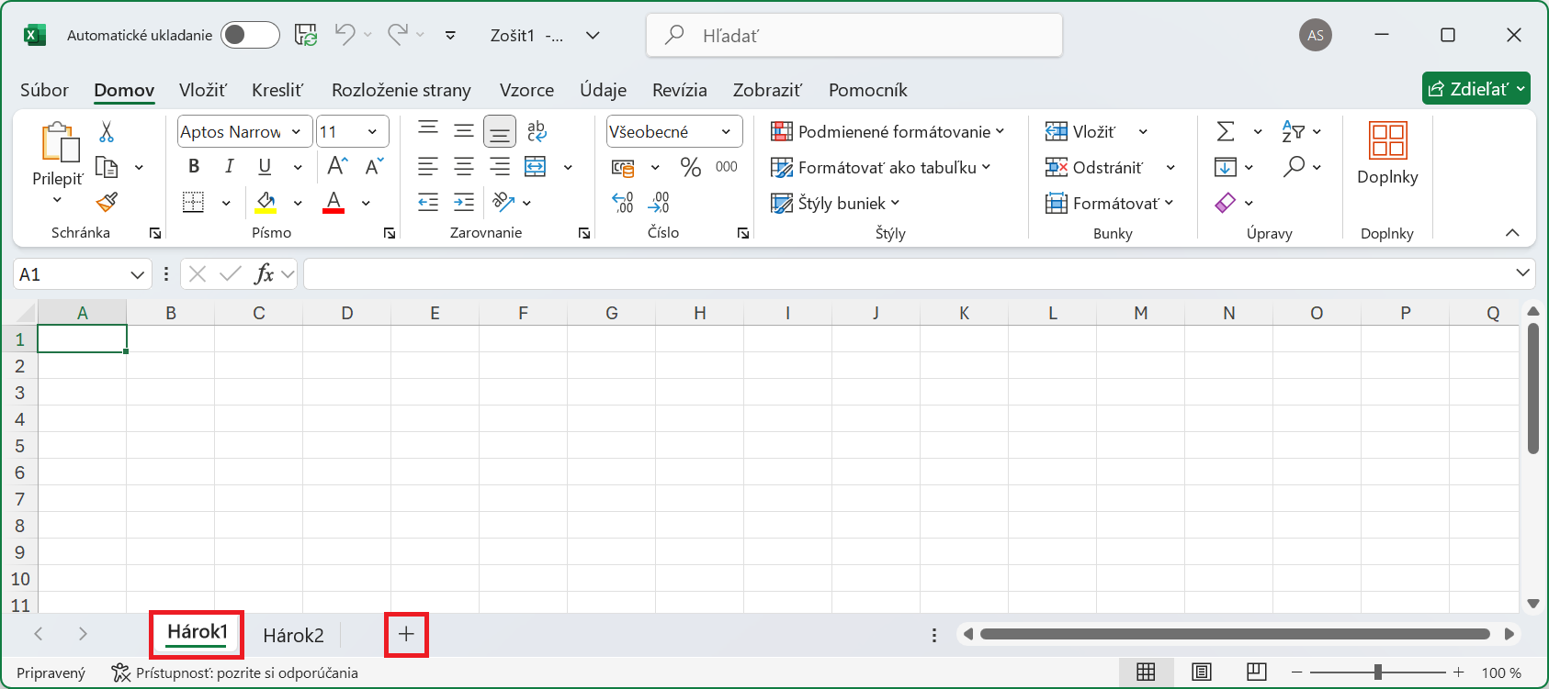Click the Increase Indent icon
Screen dimensions: 1549x689
click(464, 202)
